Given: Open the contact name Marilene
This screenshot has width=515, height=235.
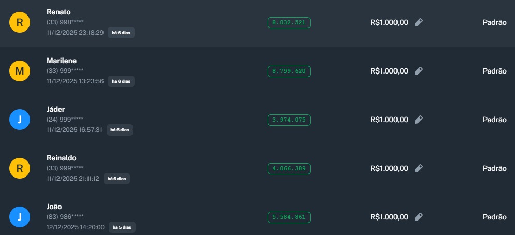Looking at the screenshot, I should click(61, 61).
